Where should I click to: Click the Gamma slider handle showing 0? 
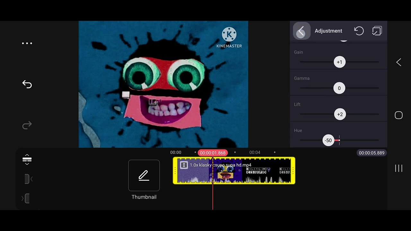tap(339, 88)
